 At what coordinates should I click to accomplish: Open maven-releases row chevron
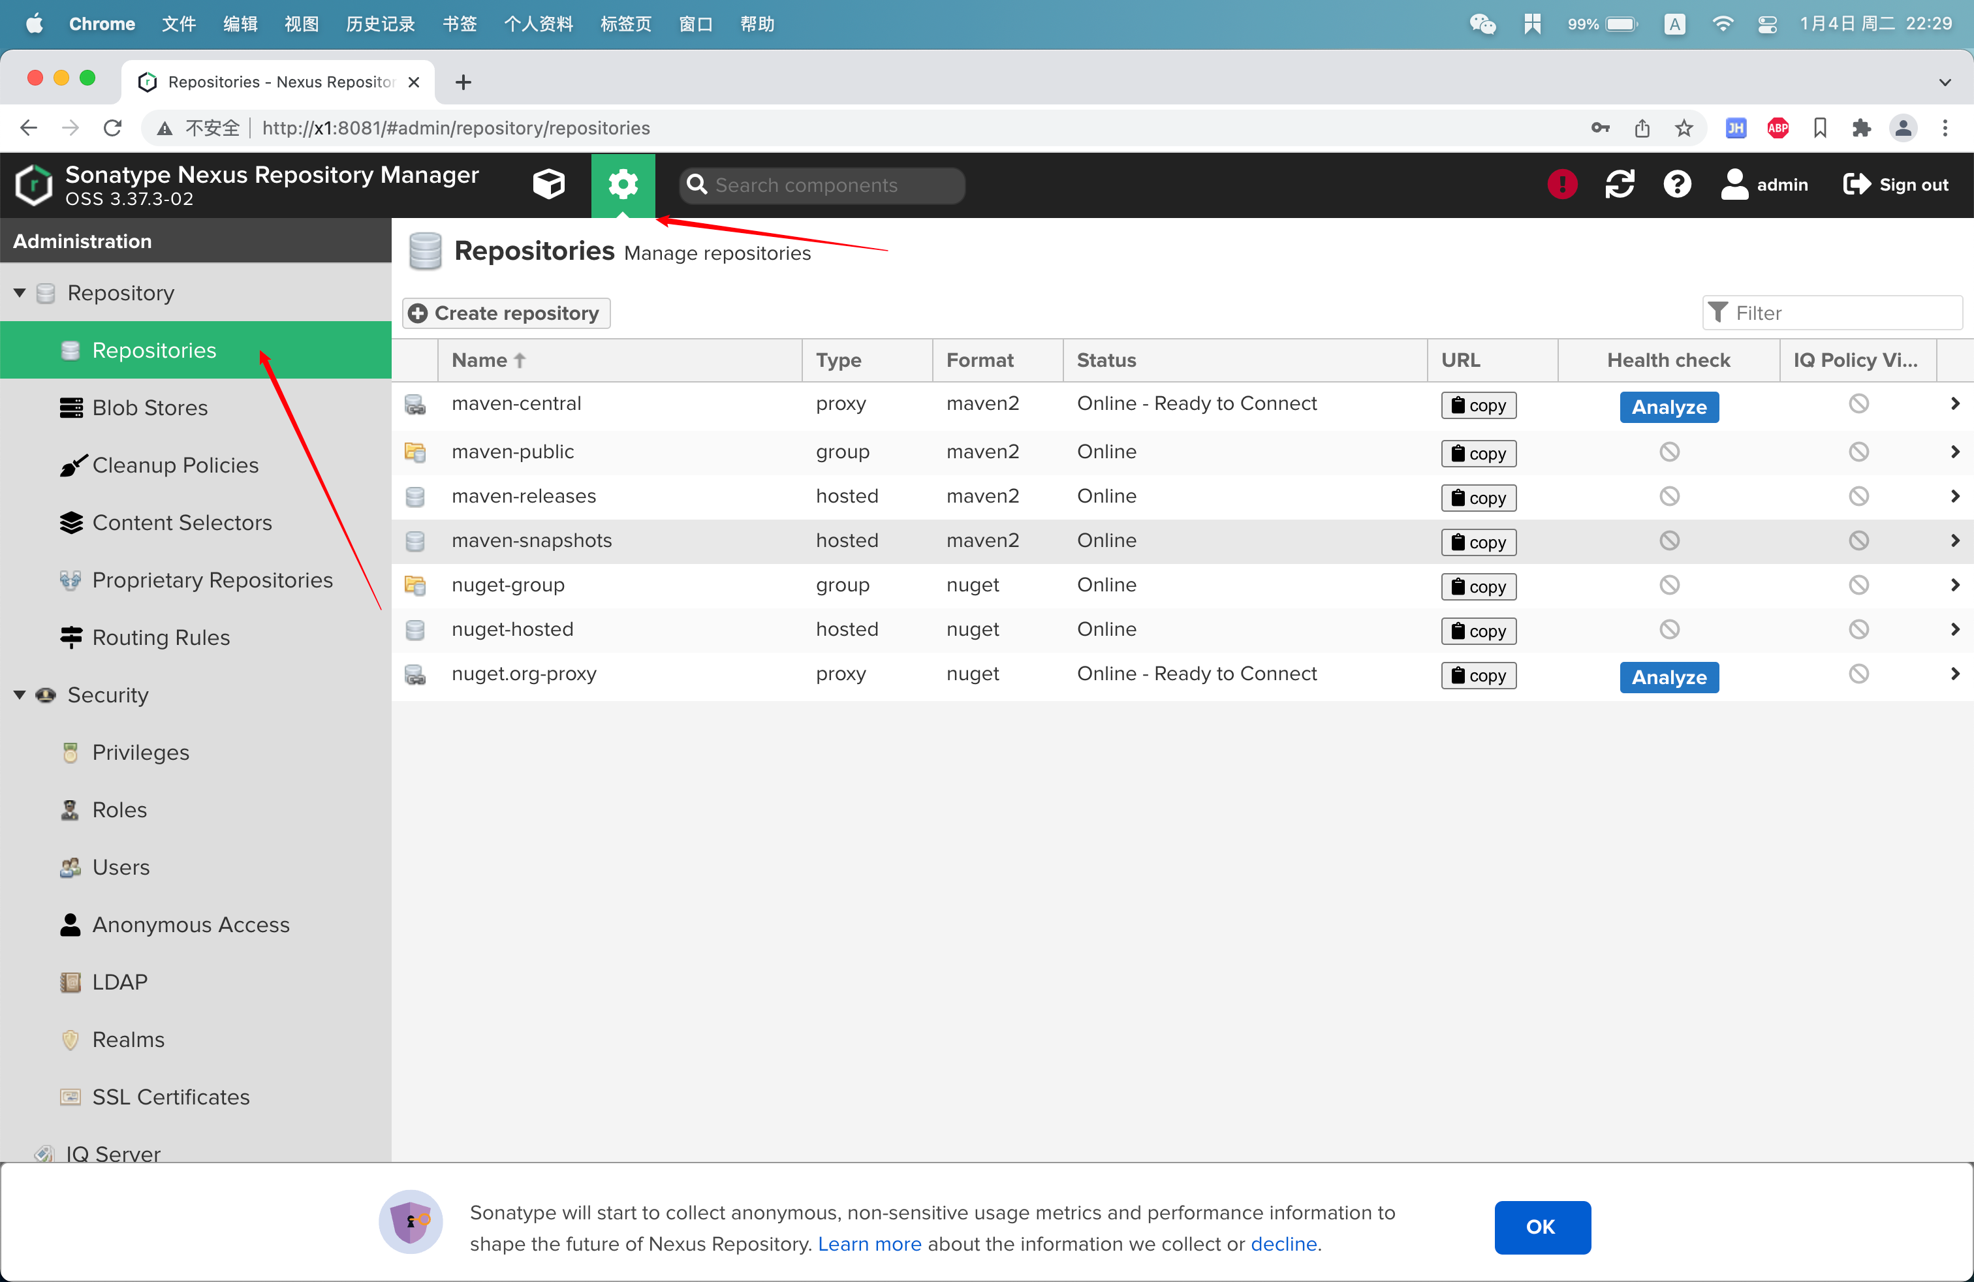point(1955,496)
